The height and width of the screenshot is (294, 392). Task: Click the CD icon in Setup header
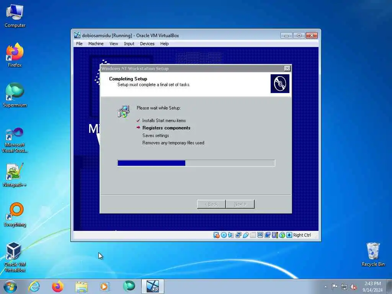[x=280, y=83]
